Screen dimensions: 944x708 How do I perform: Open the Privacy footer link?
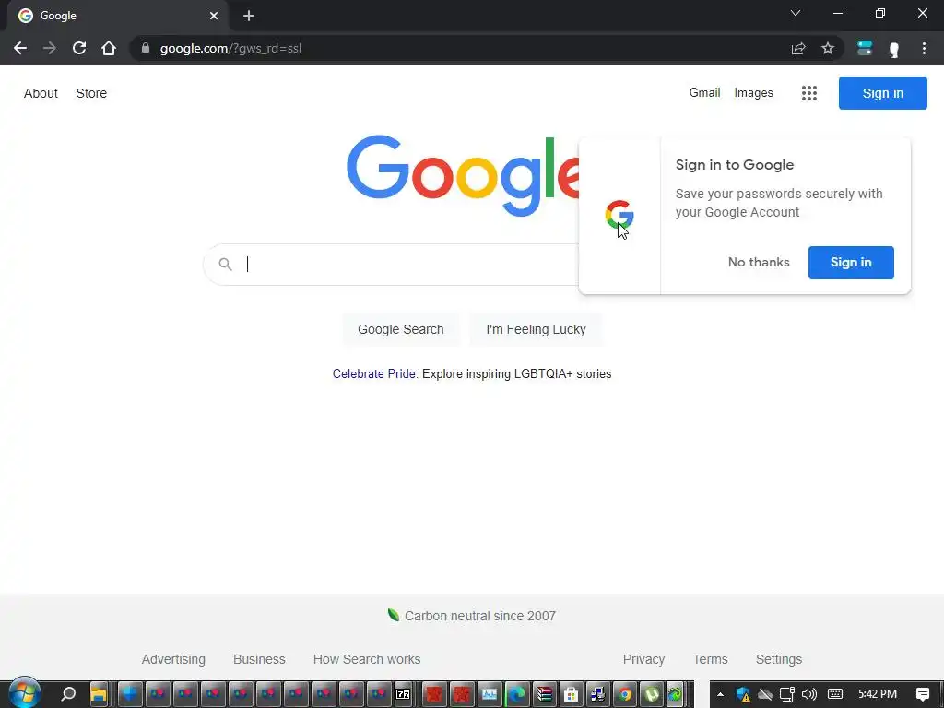(x=643, y=659)
